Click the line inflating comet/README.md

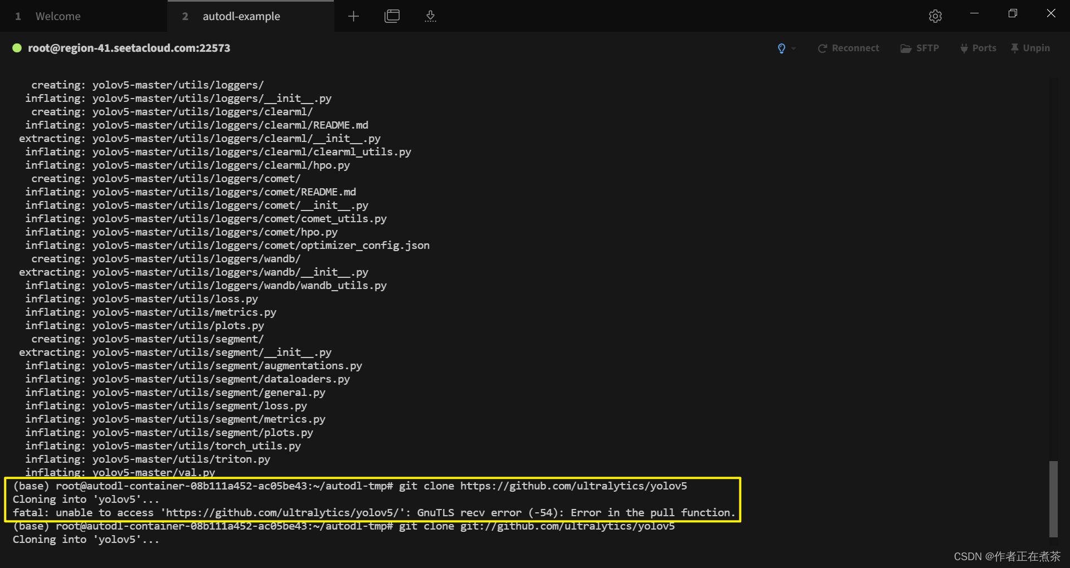point(191,192)
